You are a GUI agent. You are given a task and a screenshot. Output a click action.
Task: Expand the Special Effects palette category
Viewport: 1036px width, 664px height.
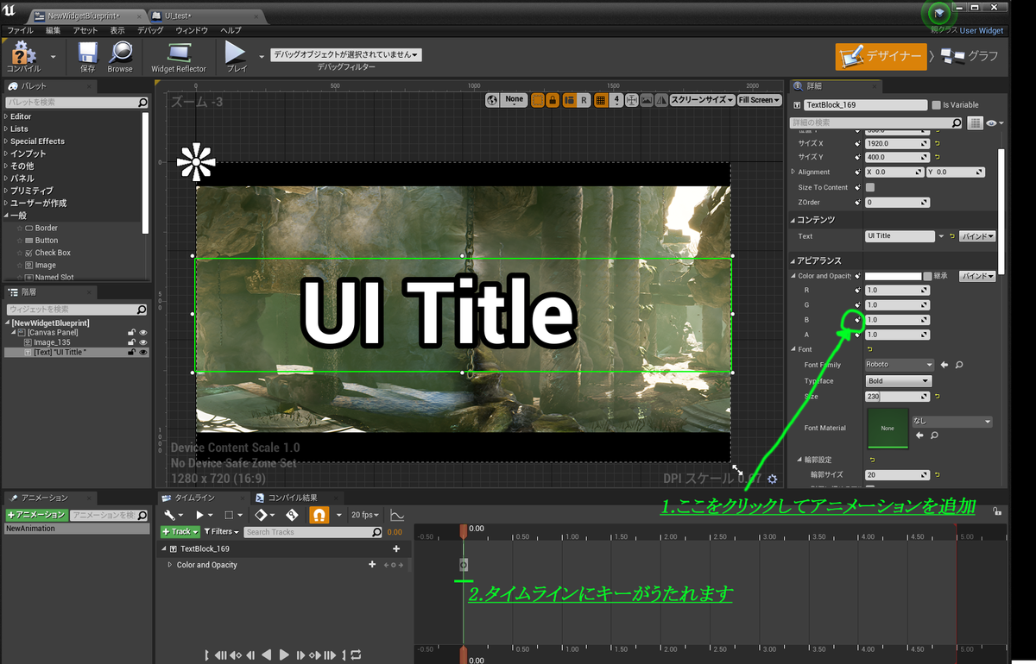tap(7, 141)
